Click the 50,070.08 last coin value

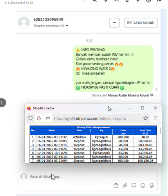coord(145,141)
